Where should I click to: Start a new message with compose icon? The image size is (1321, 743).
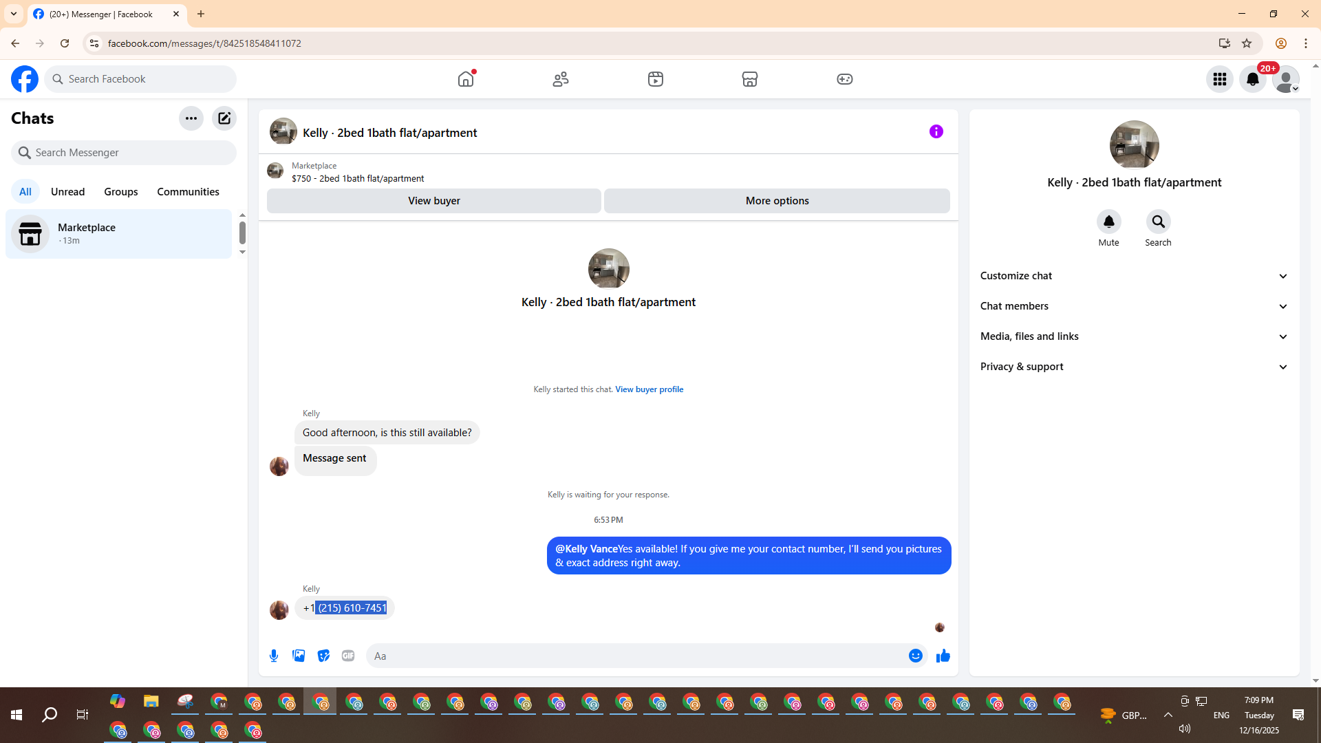[x=224, y=118]
